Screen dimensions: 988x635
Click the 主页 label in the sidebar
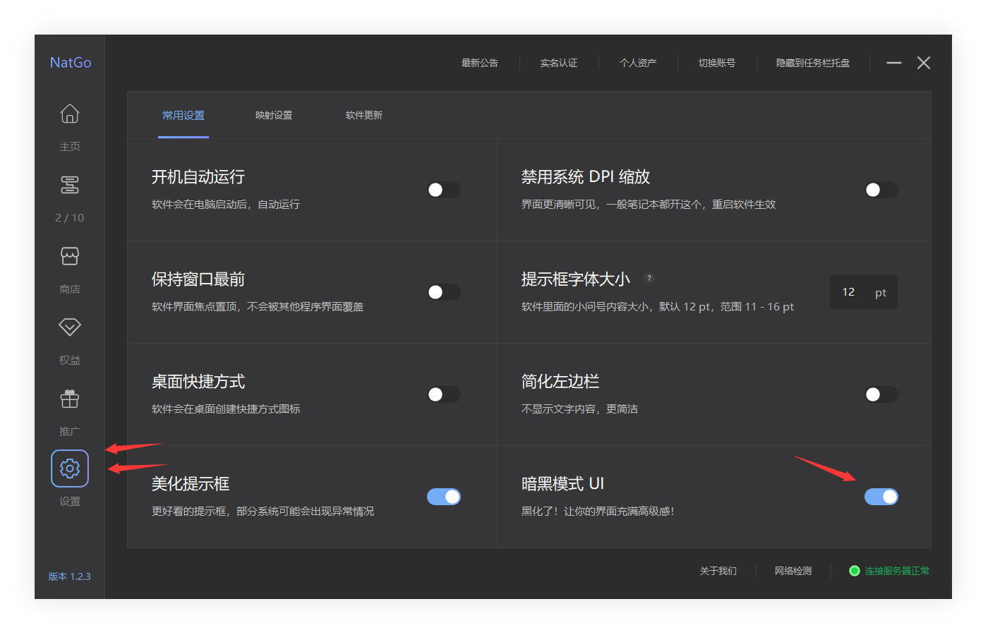[x=70, y=147]
